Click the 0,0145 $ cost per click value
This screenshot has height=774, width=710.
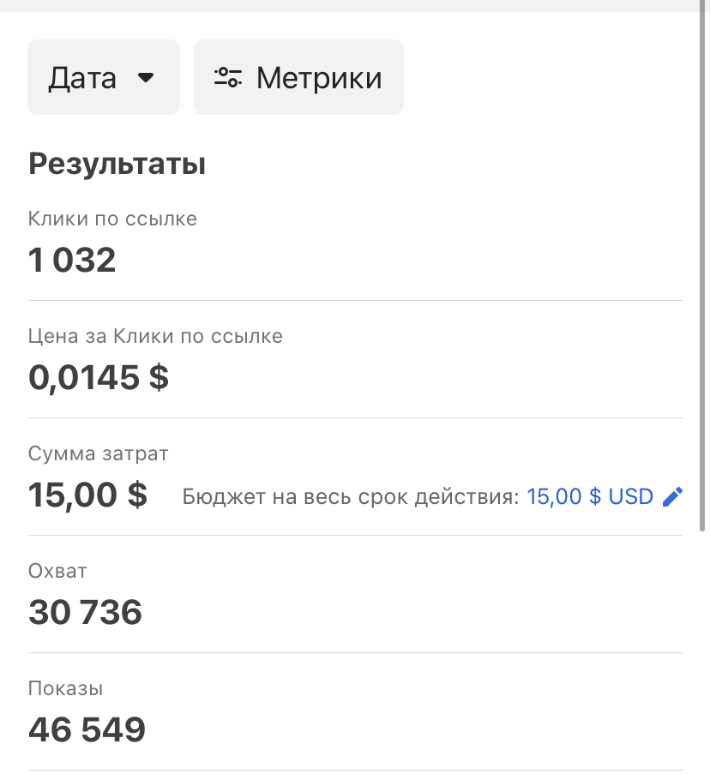(99, 377)
